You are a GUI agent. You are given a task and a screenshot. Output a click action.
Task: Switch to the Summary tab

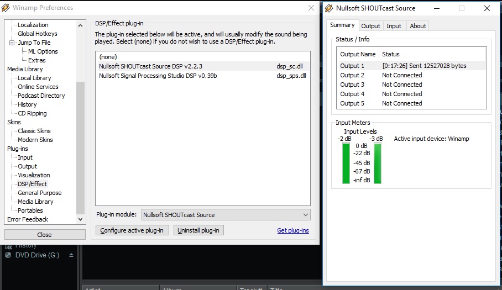pos(342,25)
